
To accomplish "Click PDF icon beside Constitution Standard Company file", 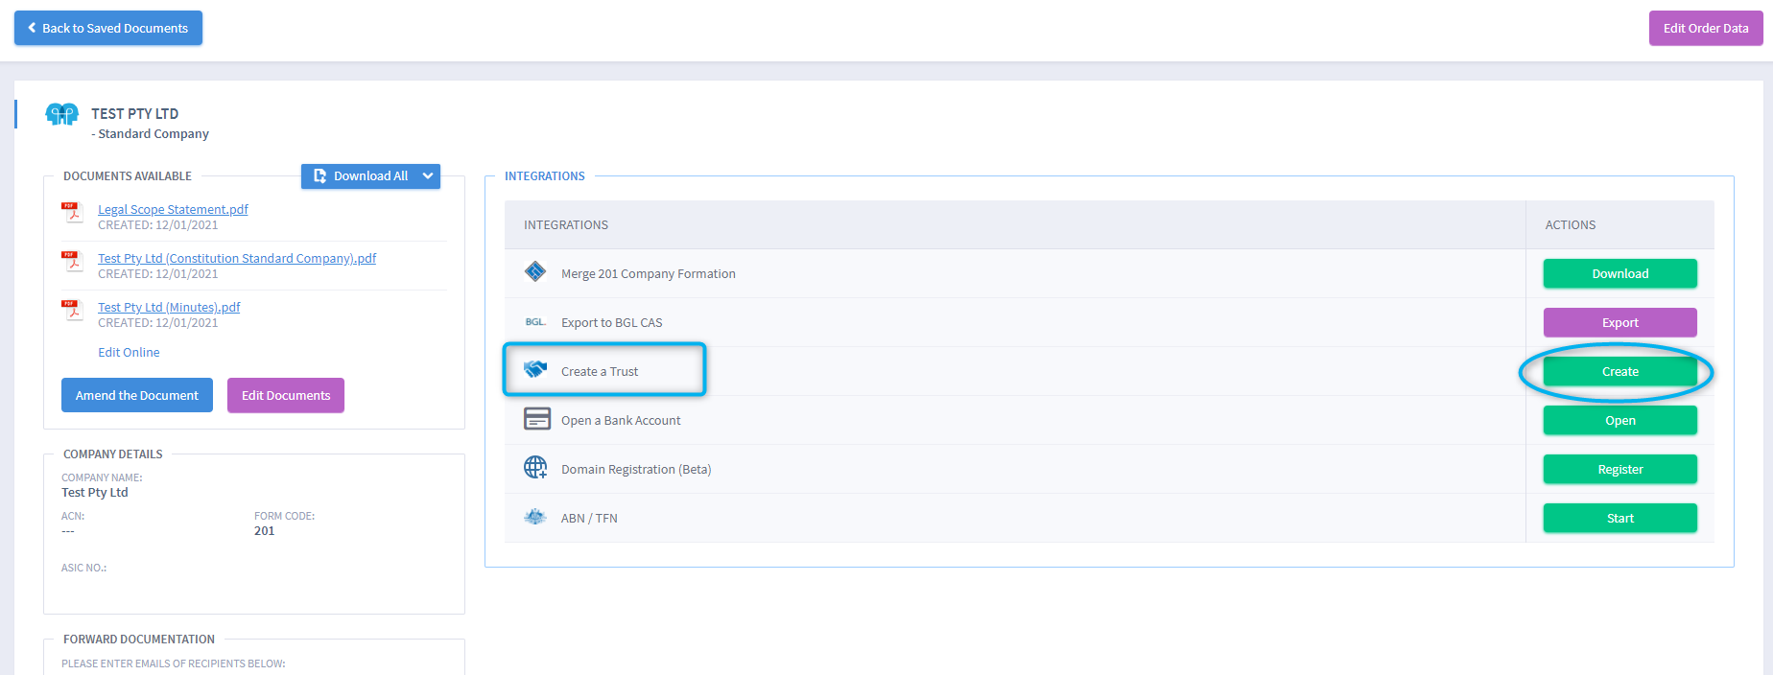I will 72,261.
